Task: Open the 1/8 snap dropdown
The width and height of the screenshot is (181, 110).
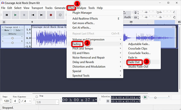Action: [x=47, y=102]
